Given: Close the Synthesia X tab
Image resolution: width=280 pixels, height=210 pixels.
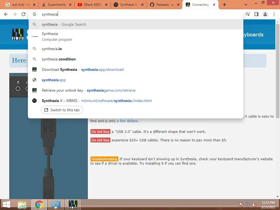Looking at the screenshot, I should [x=142, y=5].
